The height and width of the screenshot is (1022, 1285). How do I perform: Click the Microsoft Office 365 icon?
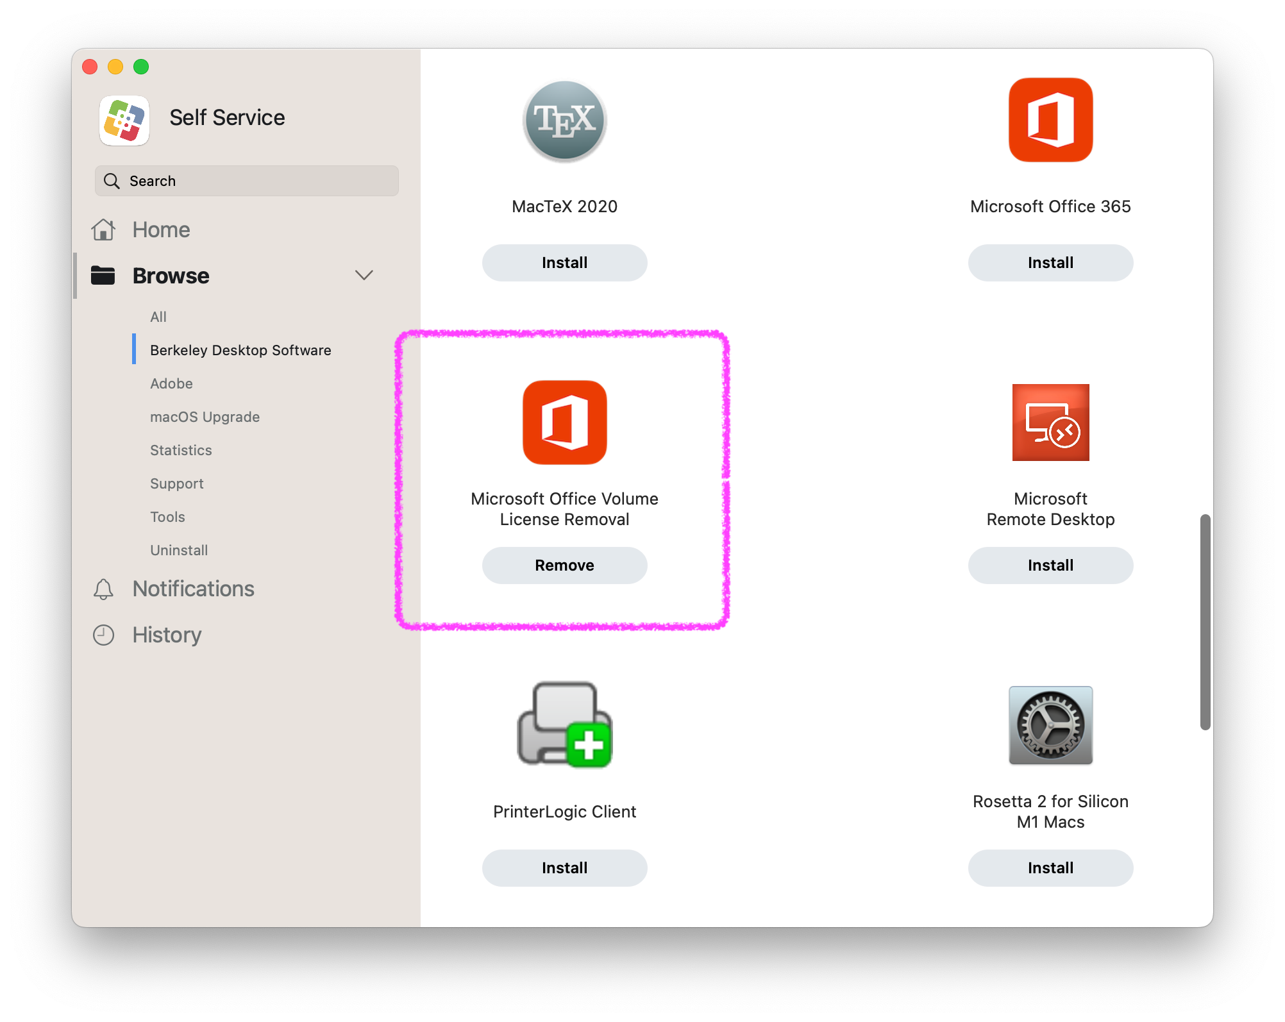tap(1050, 121)
